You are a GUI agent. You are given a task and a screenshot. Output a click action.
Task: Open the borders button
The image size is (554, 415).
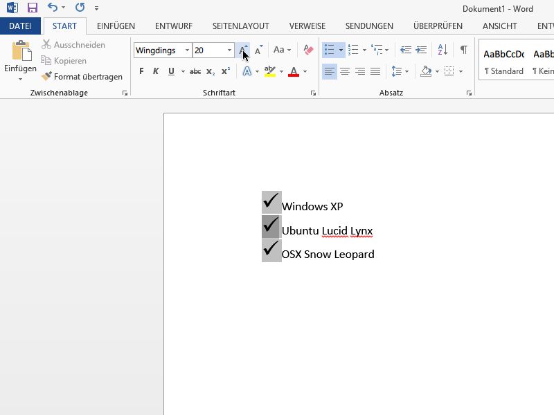pyautogui.click(x=449, y=72)
